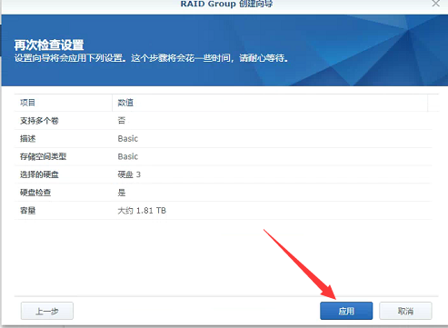Select the 支持多个卷 row label

point(39,121)
